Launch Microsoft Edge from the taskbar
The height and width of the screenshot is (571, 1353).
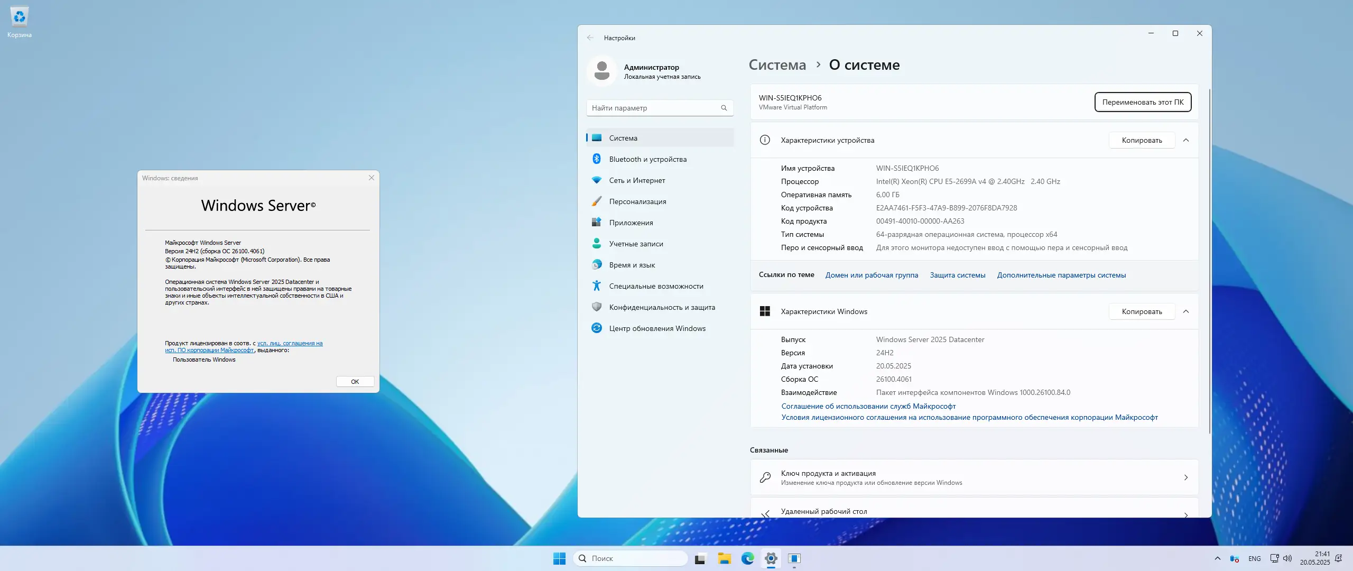click(747, 558)
